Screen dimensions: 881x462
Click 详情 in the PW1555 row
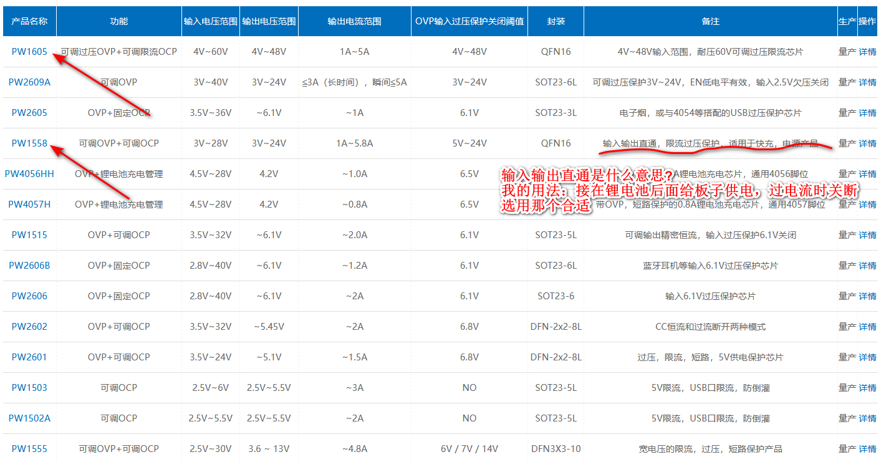coord(867,449)
